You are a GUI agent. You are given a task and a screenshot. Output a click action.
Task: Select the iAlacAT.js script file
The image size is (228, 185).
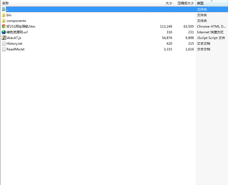coord(13,38)
